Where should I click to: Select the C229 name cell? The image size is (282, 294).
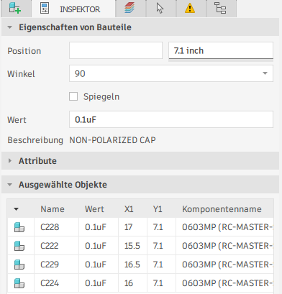[57, 265]
